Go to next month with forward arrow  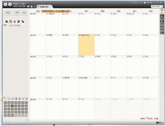point(10,5)
